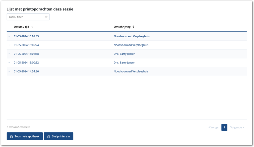Viewport: 254px width, 147px height.
Task: Click printer icon on Stel printers in button
Action: pos(49,136)
